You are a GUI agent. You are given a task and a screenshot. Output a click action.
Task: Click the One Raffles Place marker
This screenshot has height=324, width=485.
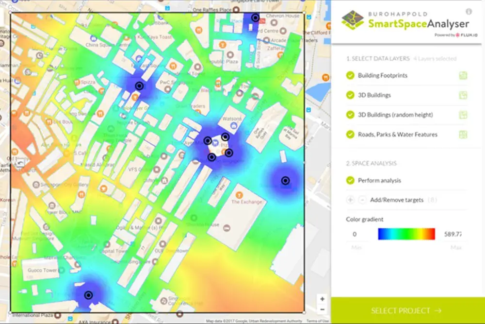236,10
